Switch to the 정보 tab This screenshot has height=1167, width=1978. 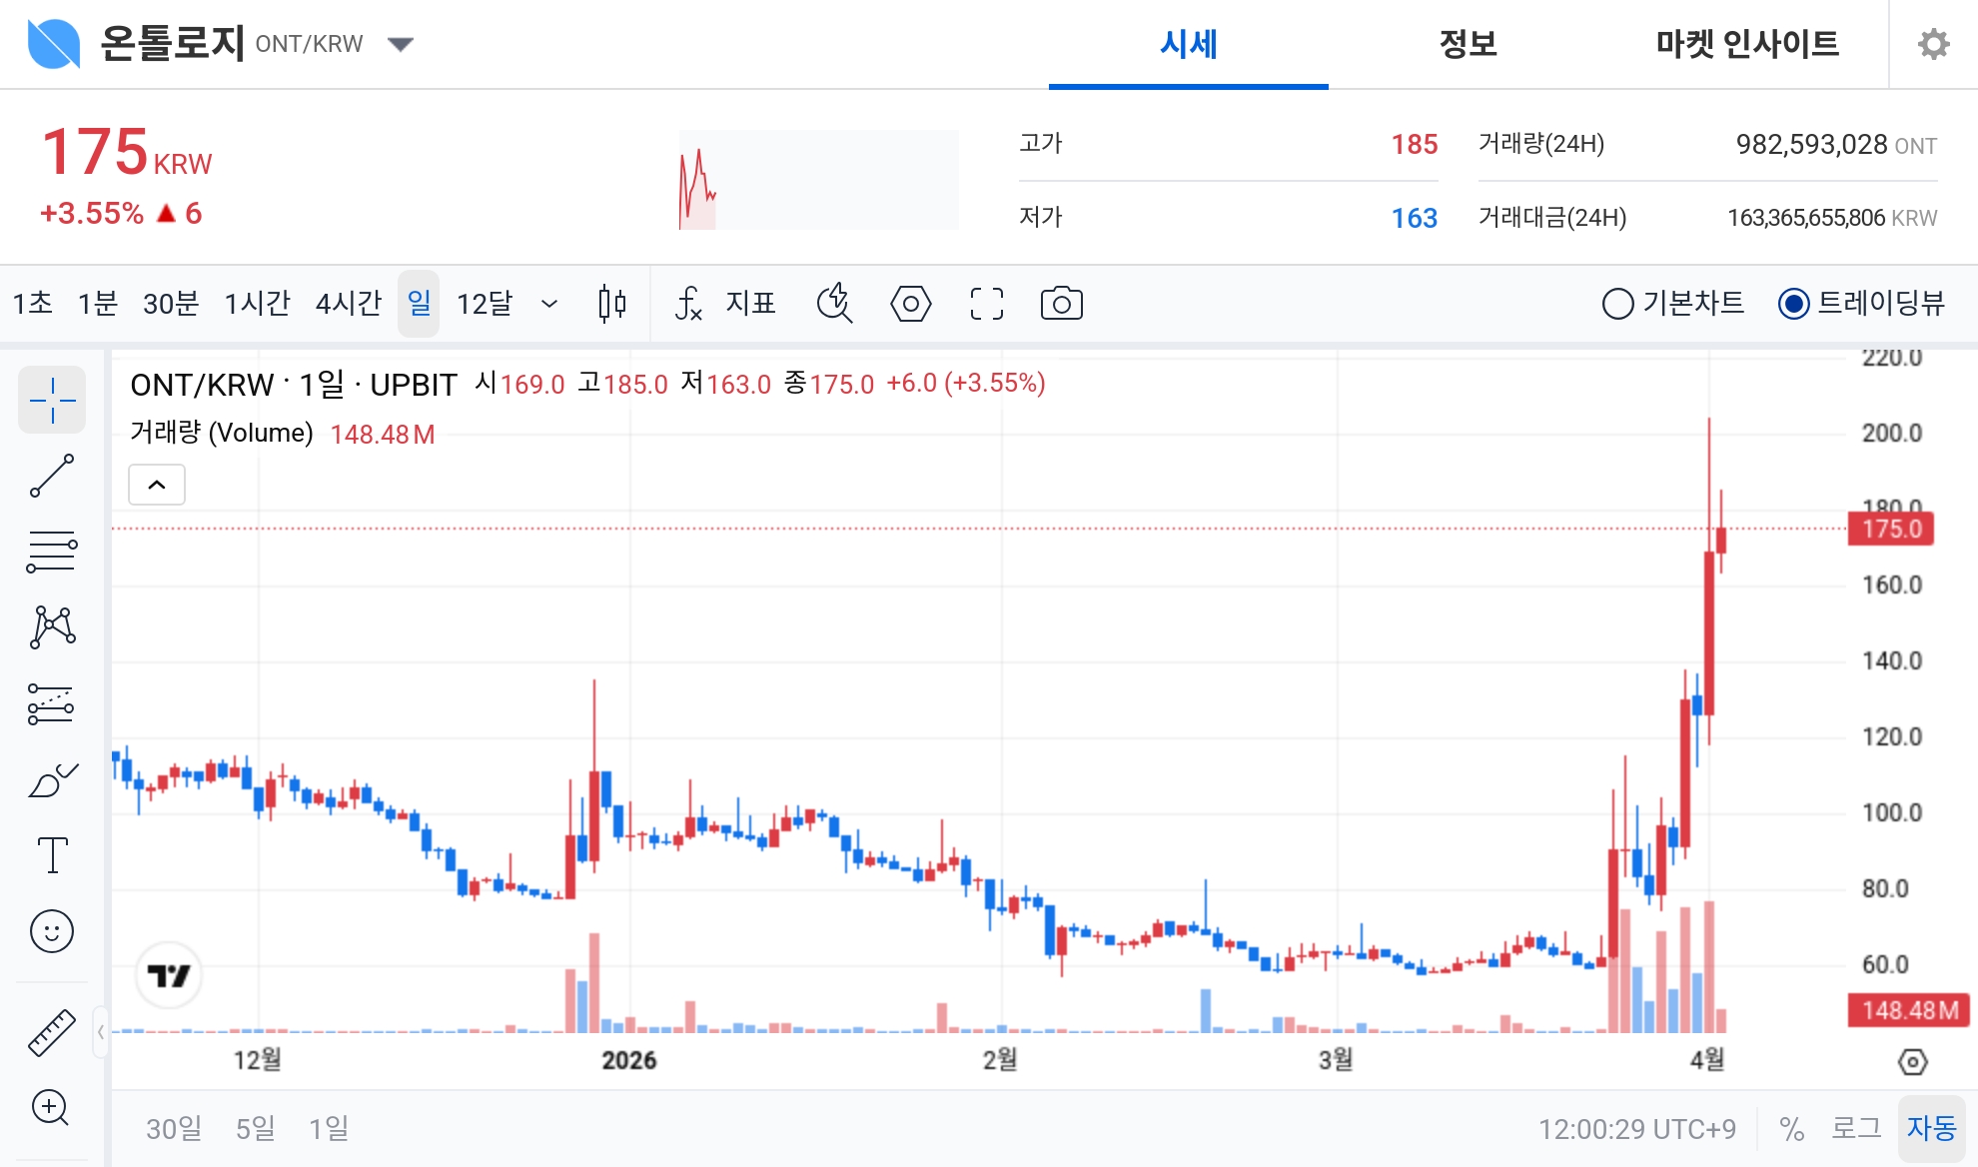click(1468, 44)
